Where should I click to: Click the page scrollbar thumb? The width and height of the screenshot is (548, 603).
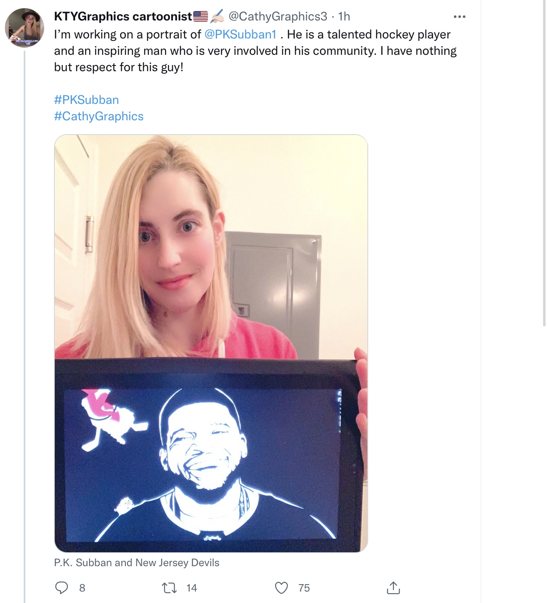click(x=544, y=163)
